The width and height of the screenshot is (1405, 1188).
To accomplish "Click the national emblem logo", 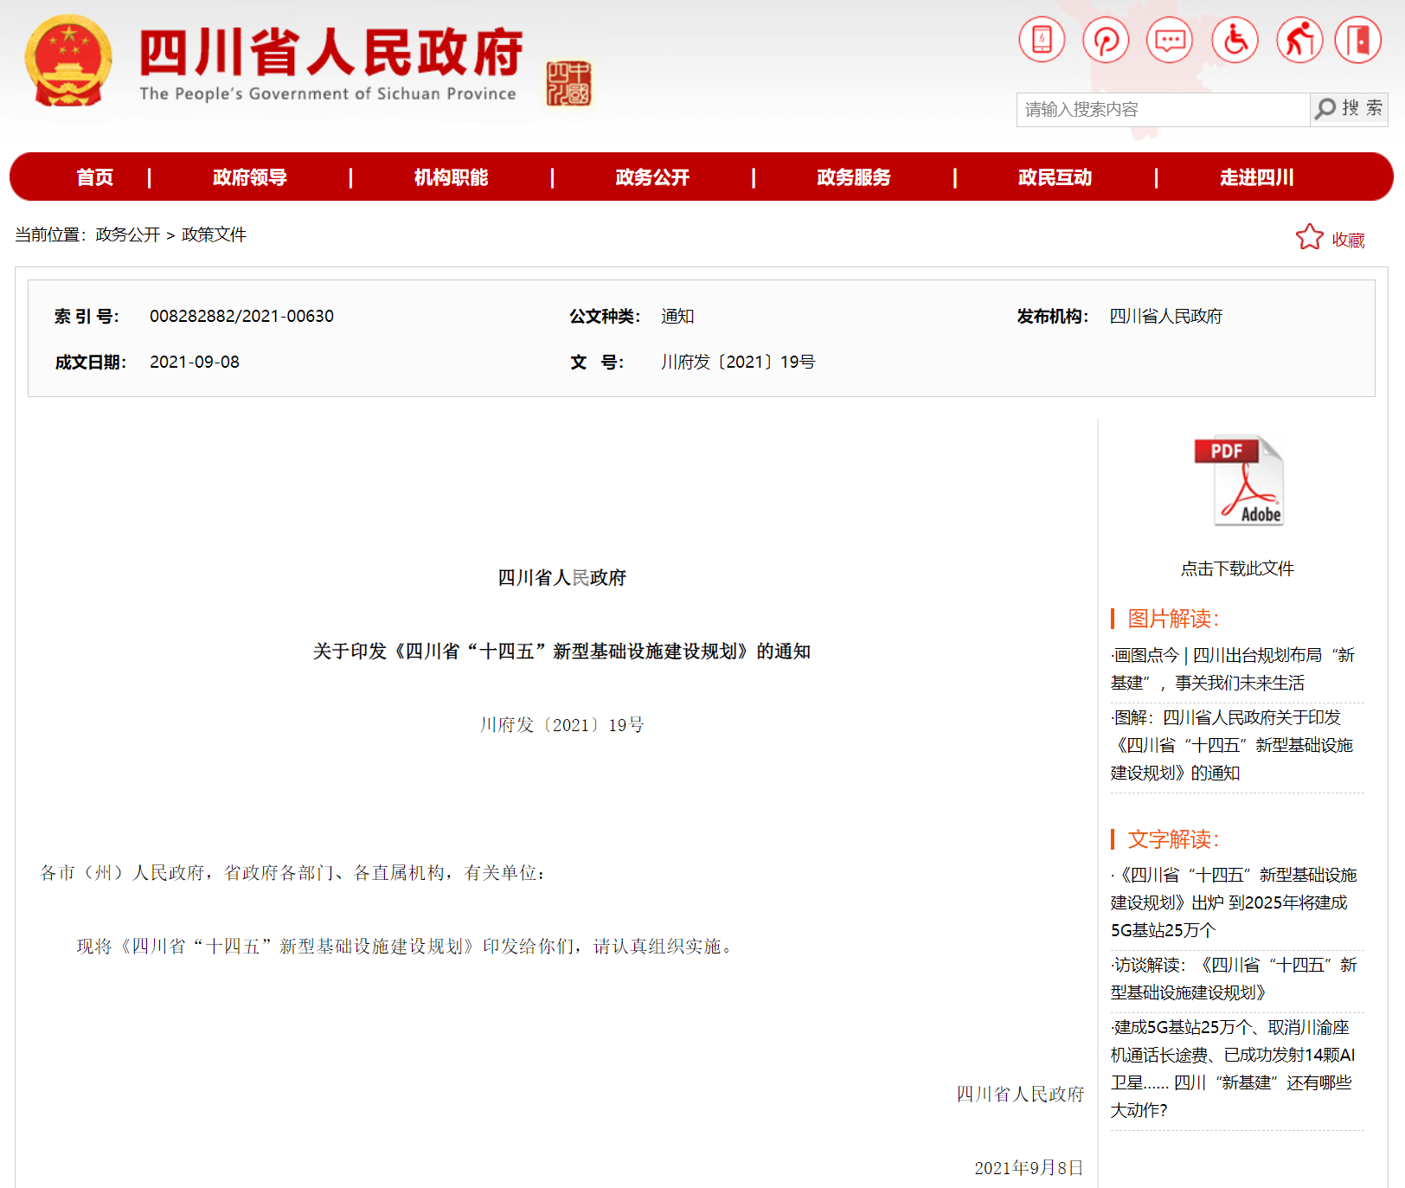I will pos(68,61).
